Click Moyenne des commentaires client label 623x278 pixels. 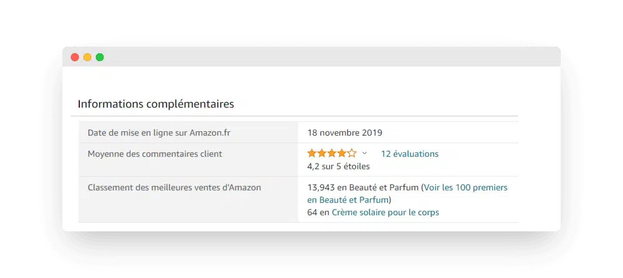click(x=155, y=154)
